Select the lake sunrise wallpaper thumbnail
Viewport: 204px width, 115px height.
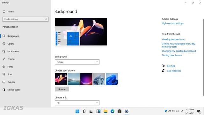pyautogui.click(x=74, y=79)
